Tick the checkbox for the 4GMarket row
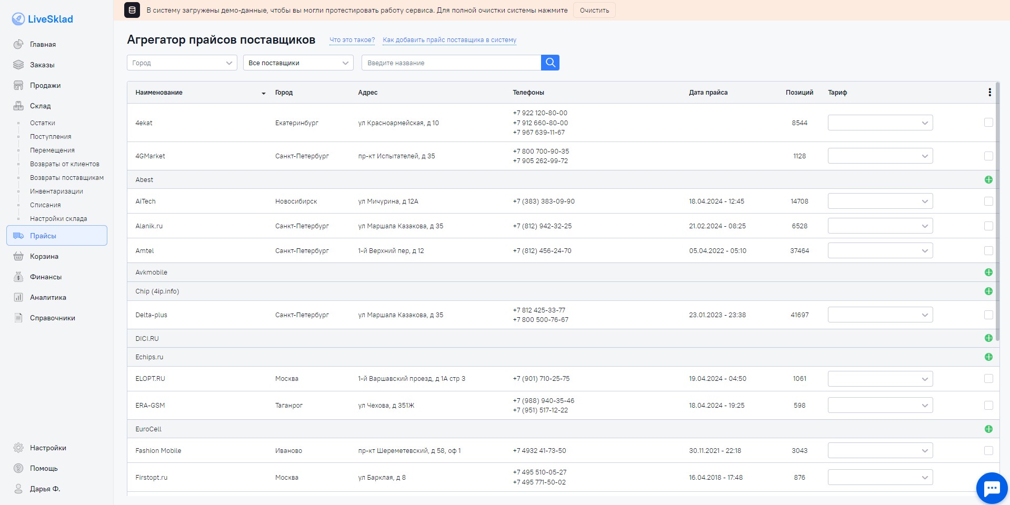1010x505 pixels. [x=988, y=156]
